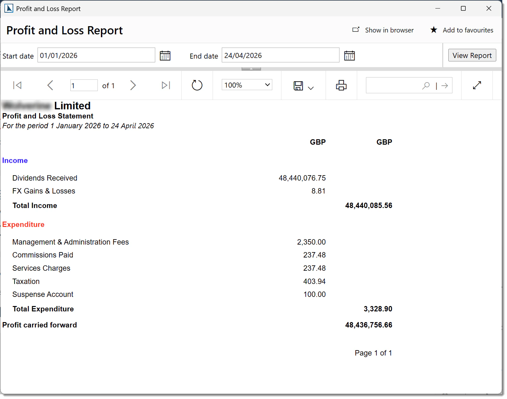
Task: Click the 48,440,085.56 total income value
Action: click(368, 205)
